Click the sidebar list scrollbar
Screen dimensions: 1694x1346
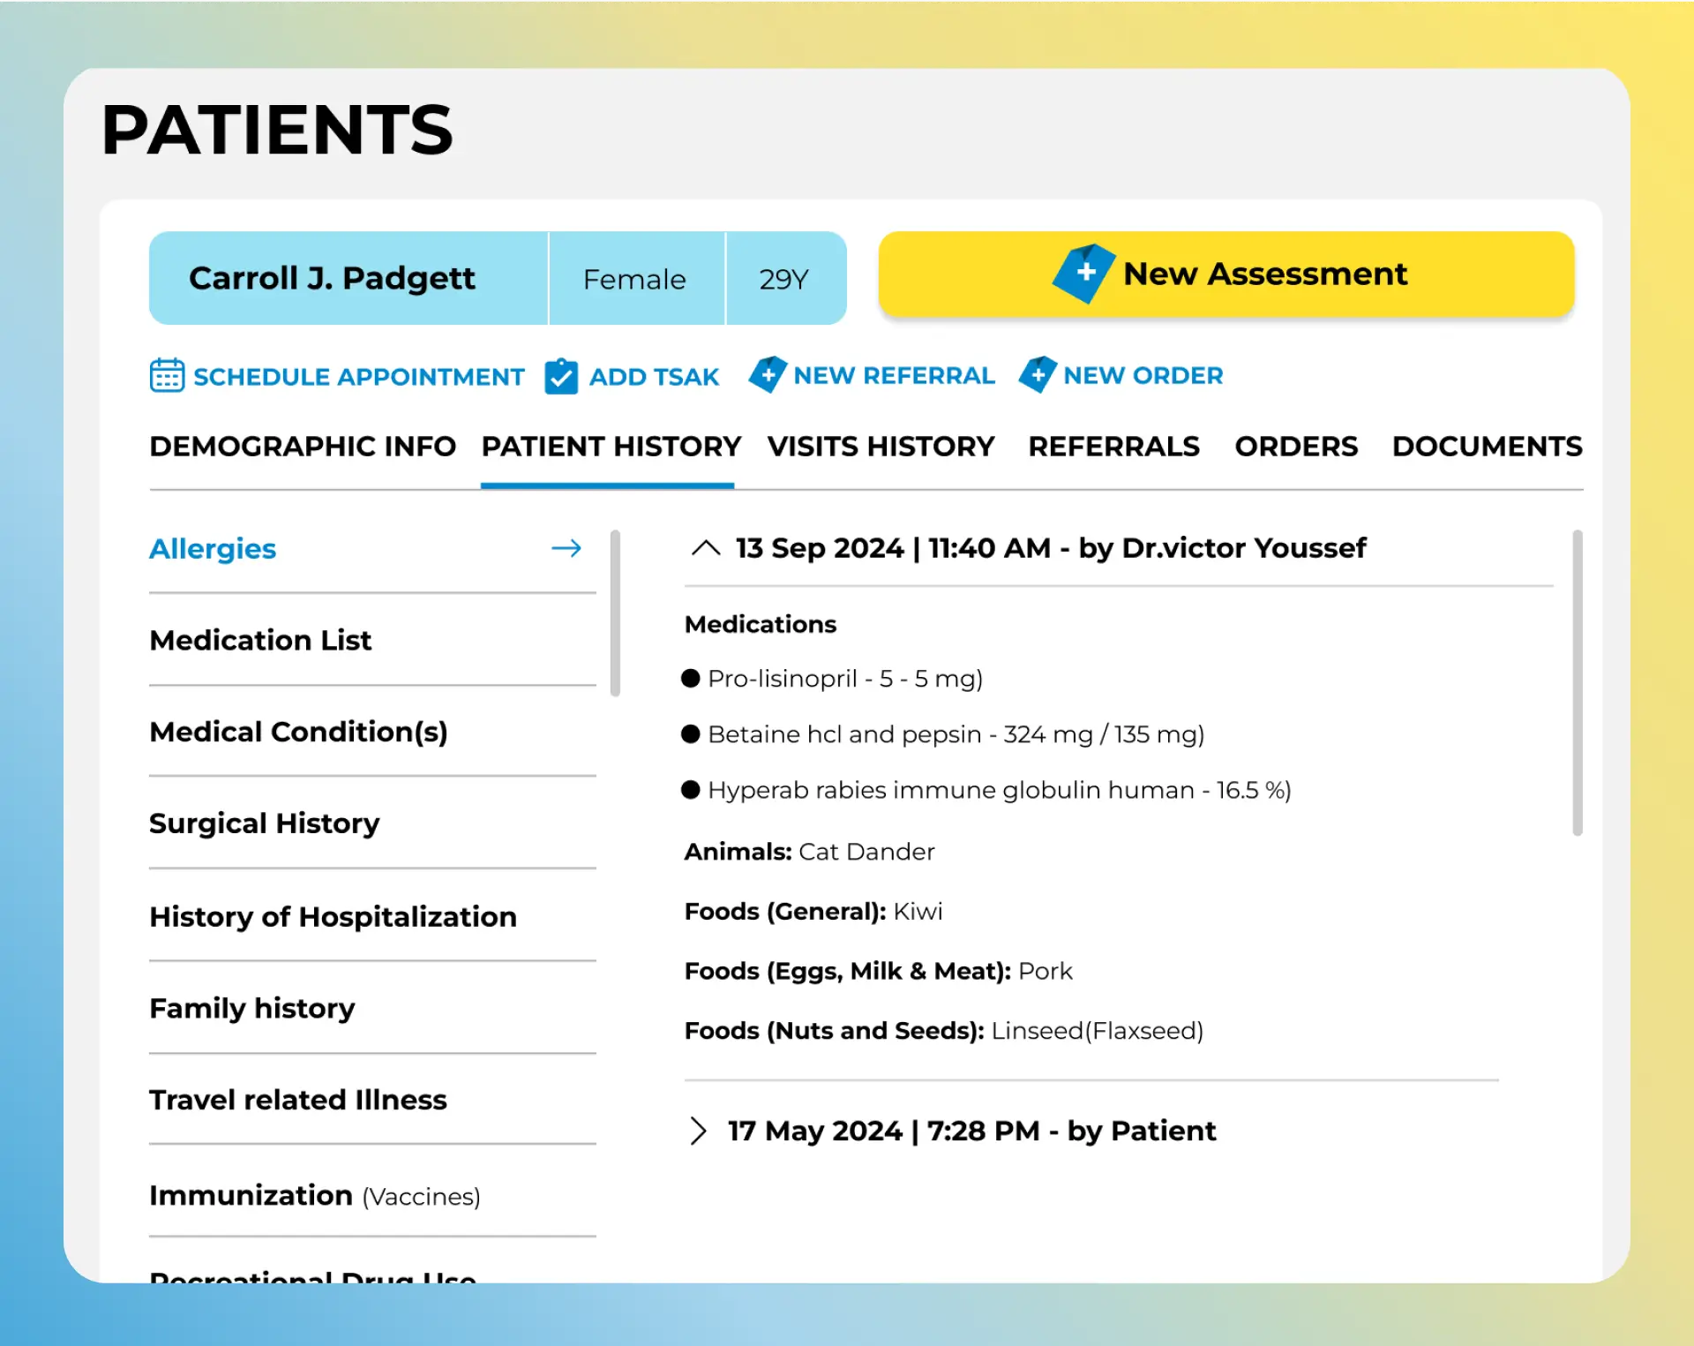615,613
